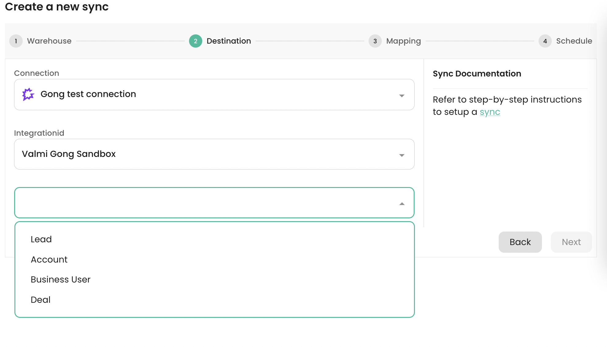The width and height of the screenshot is (607, 347).
Task: Collapse the open object dropdown arrow
Action: pyautogui.click(x=402, y=204)
